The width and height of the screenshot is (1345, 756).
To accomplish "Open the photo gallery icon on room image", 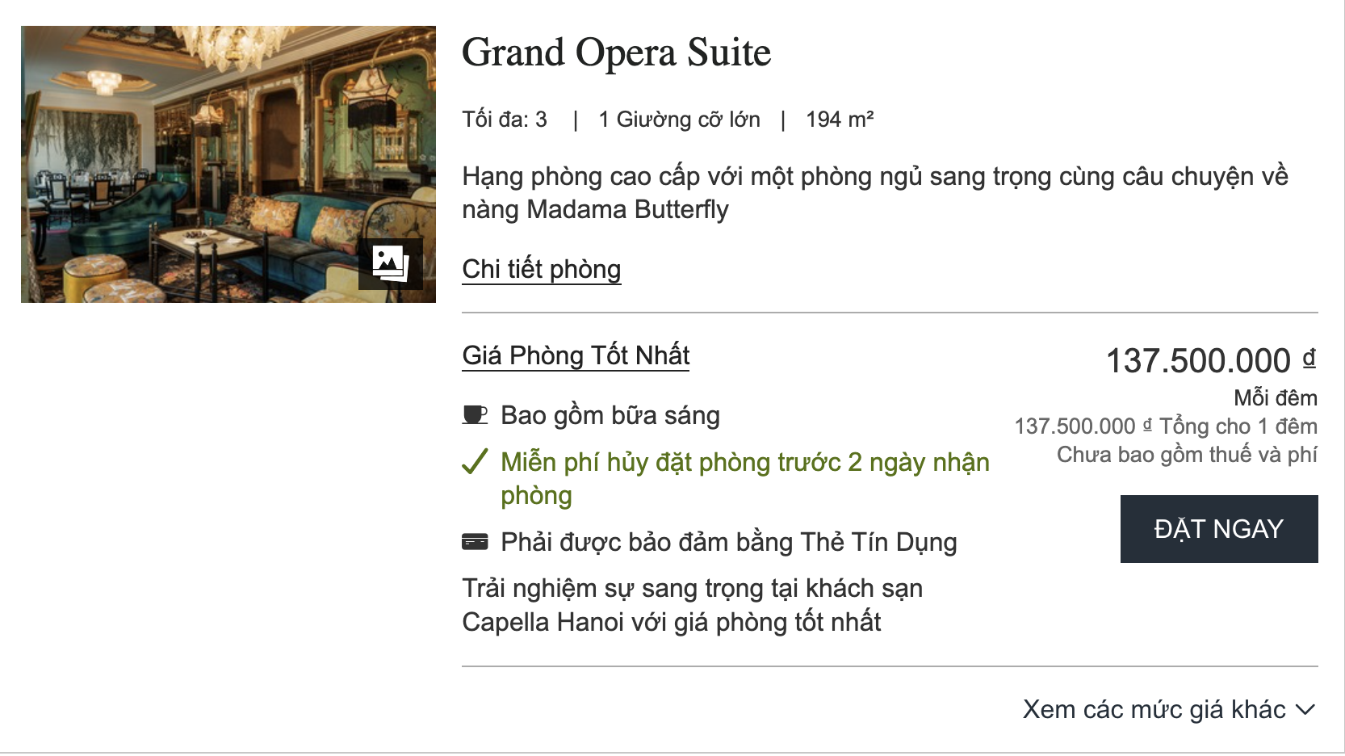I will coord(390,263).
